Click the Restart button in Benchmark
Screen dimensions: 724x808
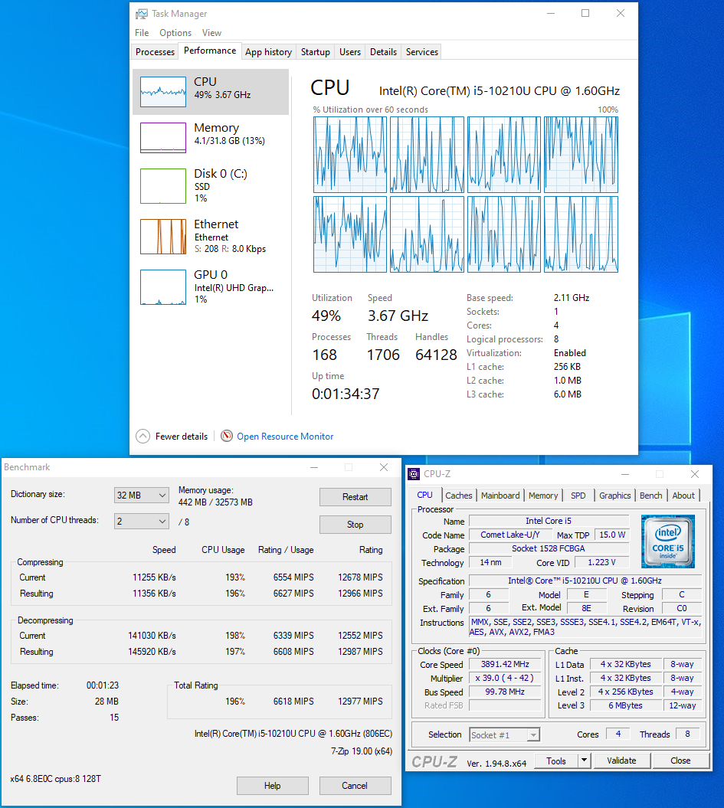[355, 497]
